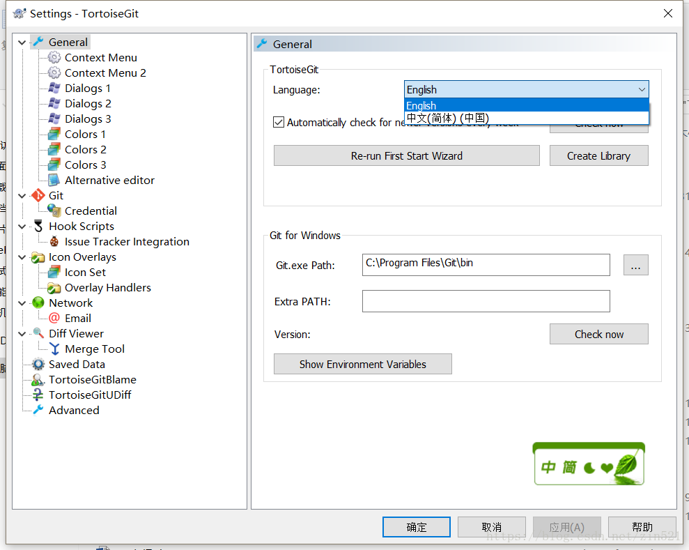
Task: Click the Dialogs 1 windows icon
Action: click(54, 89)
